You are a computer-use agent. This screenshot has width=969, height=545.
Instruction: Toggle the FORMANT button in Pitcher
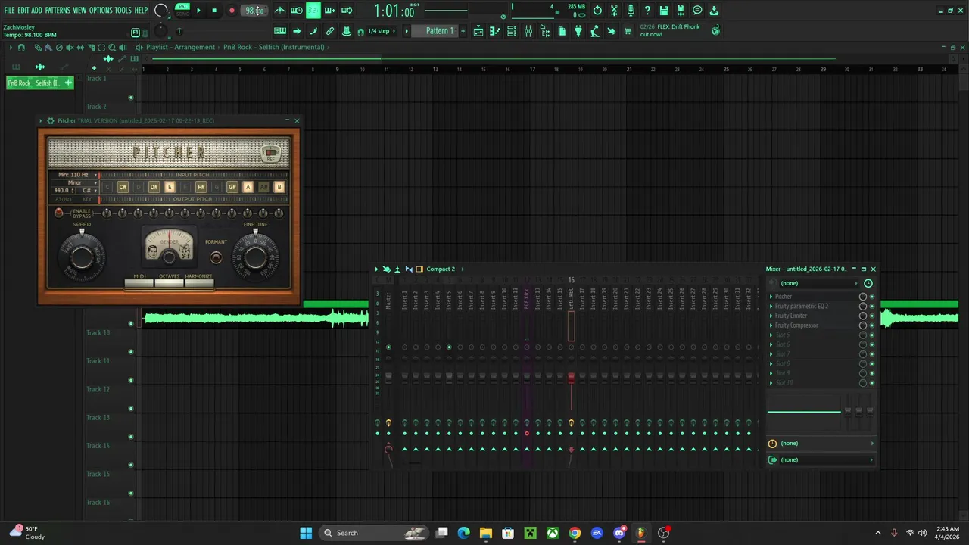pyautogui.click(x=216, y=257)
